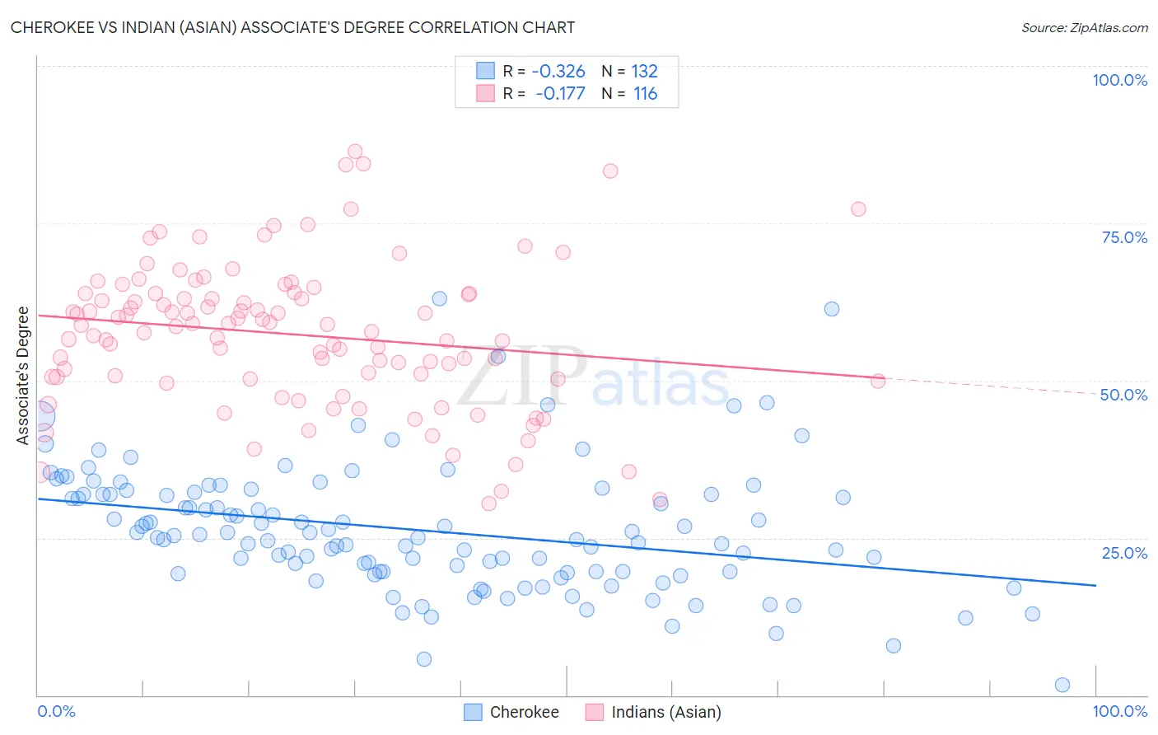This screenshot has width=1158, height=735.
Task: Click the 0.0% x-axis label
Action: [57, 711]
